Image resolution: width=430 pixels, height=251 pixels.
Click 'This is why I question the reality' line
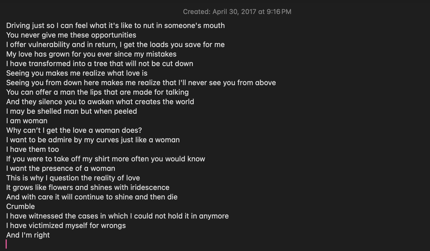click(x=73, y=178)
